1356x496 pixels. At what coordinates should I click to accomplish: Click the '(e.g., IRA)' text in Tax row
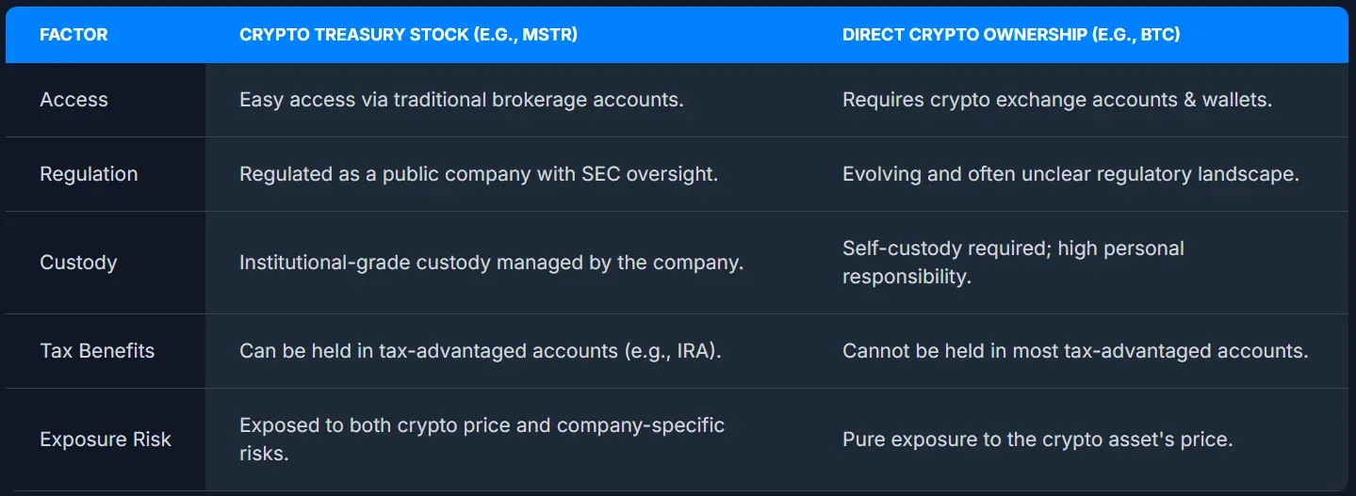point(672,351)
